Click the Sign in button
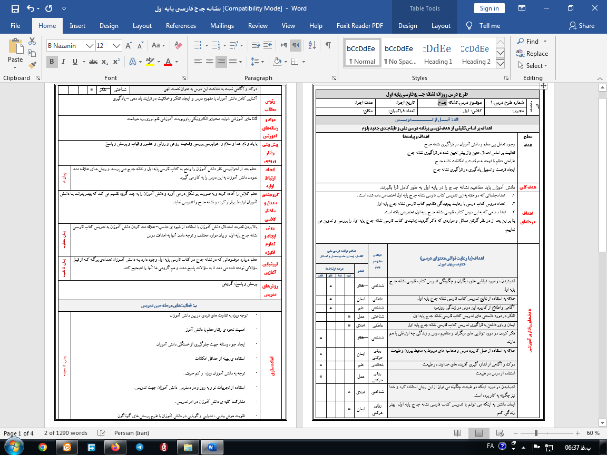This screenshot has height=455, width=607. (489, 8)
